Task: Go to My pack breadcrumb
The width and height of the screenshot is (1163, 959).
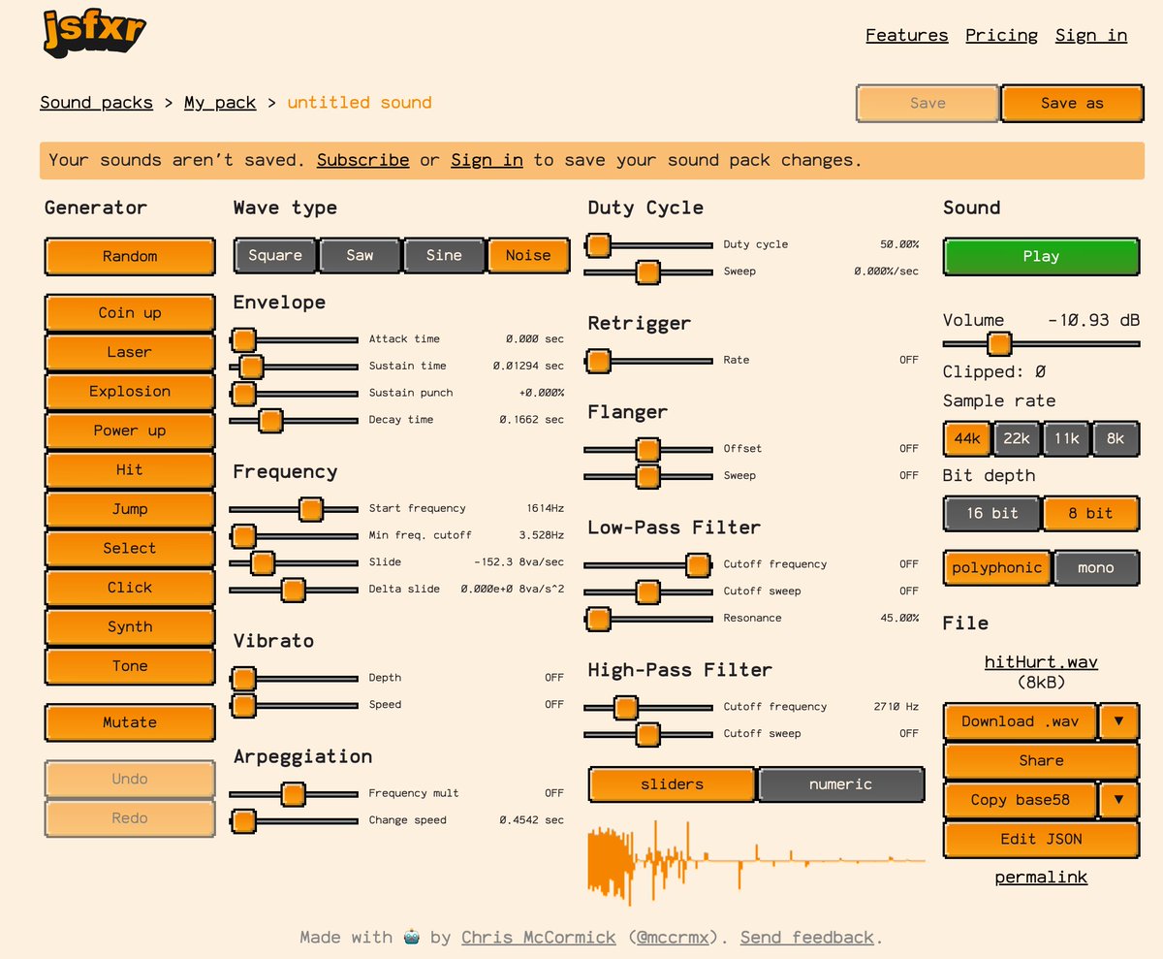Action: [x=220, y=102]
